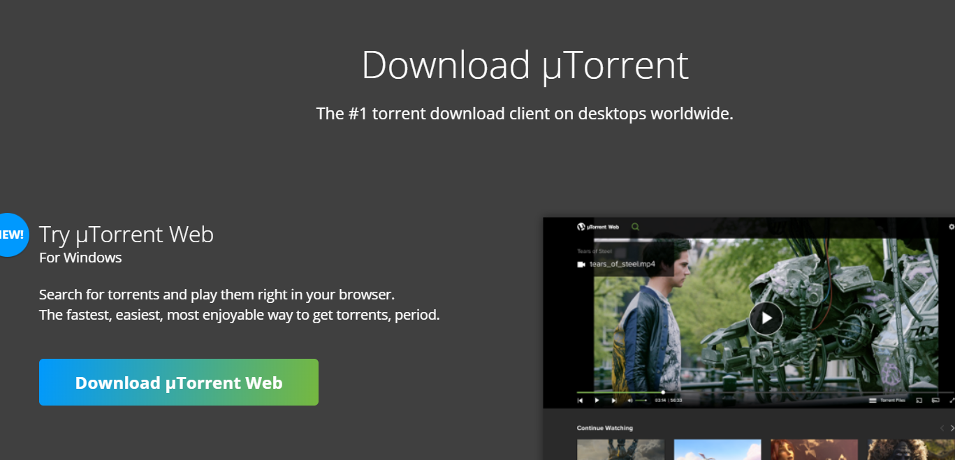Skip to previous track in player controls
Viewport: 955px width, 460px height.
[x=580, y=401]
